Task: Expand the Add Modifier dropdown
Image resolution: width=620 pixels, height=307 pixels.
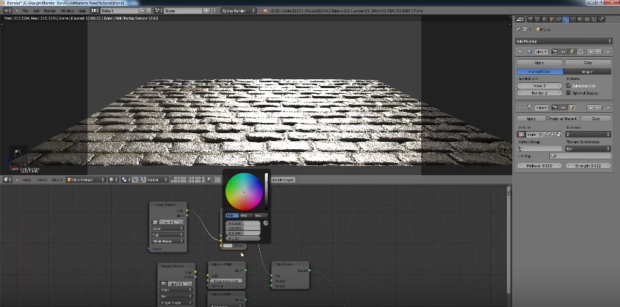Action: (564, 41)
